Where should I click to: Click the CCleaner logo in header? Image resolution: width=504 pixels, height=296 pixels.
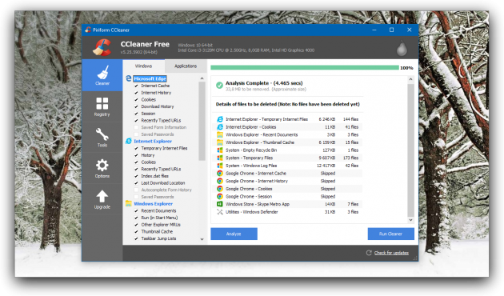click(102, 47)
